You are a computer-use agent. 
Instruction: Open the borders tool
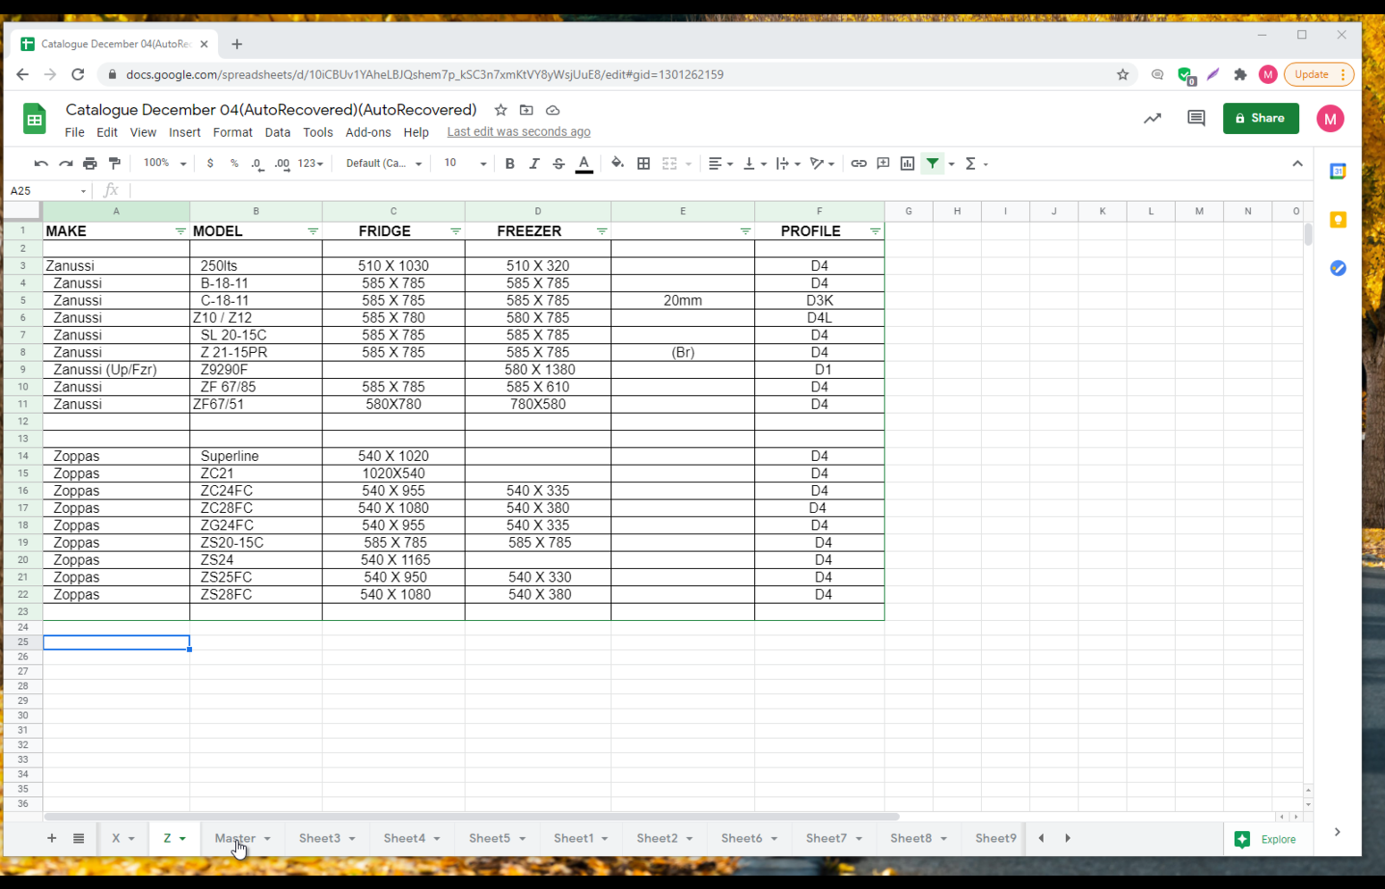pyautogui.click(x=643, y=164)
